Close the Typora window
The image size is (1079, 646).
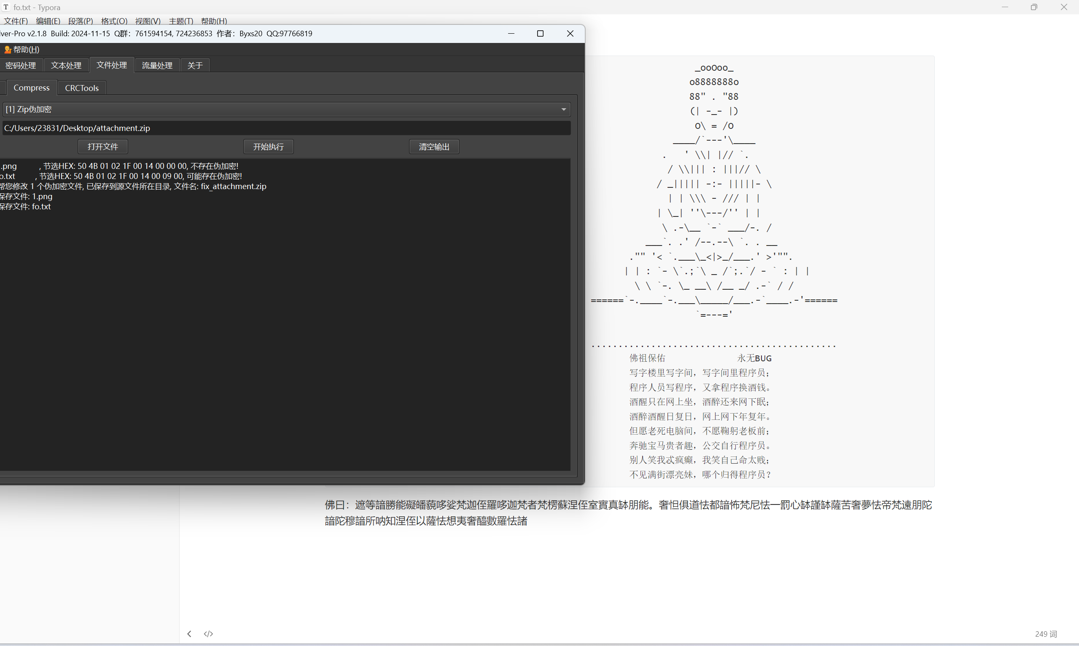coord(1064,7)
